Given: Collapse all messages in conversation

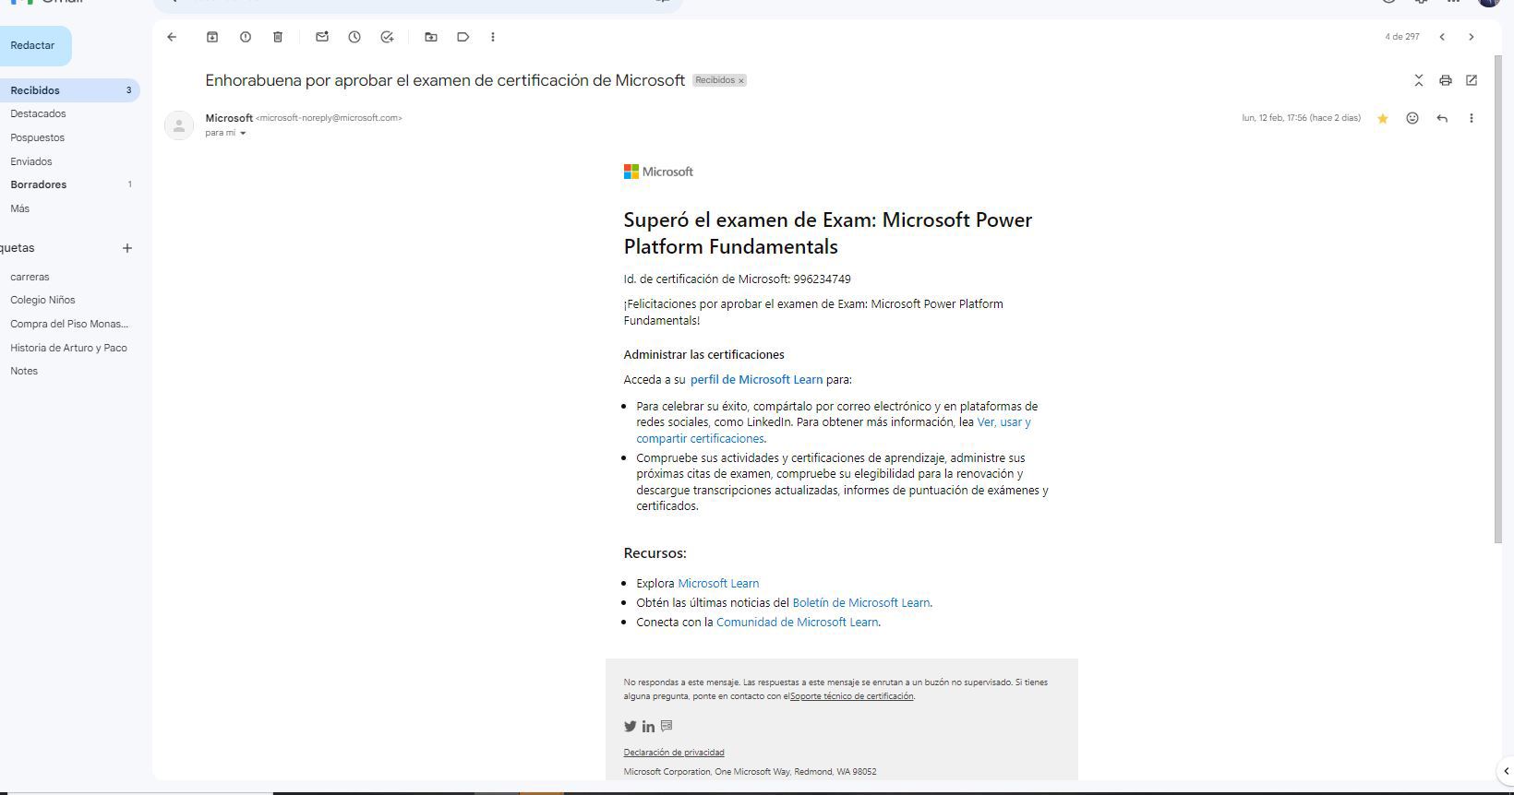Looking at the screenshot, I should 1419,80.
